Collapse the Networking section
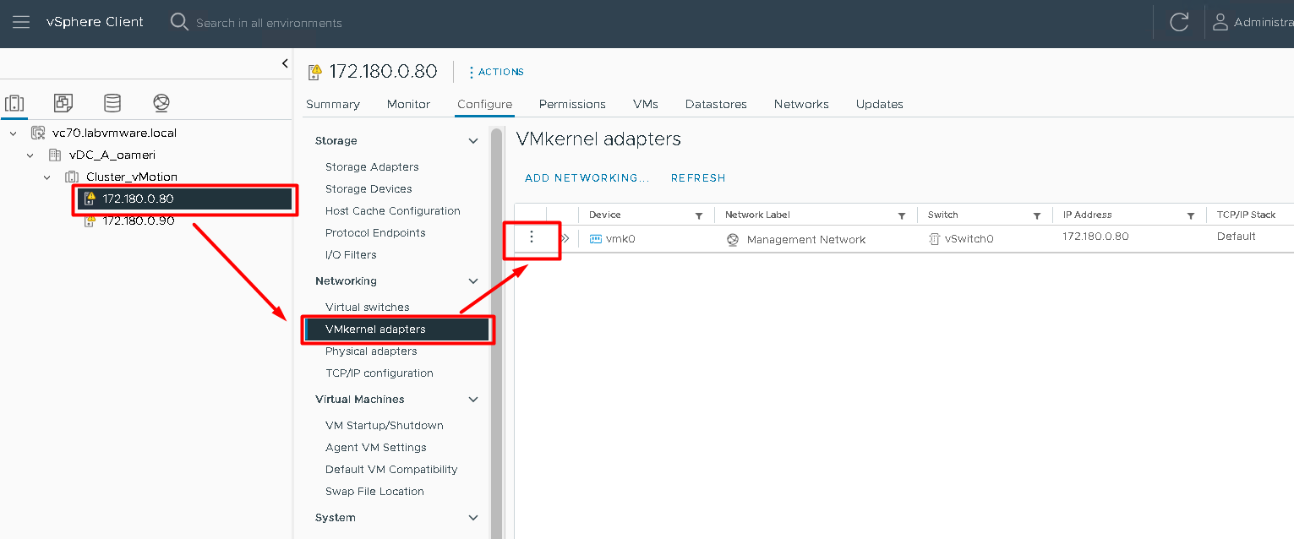1294x539 pixels. click(473, 281)
